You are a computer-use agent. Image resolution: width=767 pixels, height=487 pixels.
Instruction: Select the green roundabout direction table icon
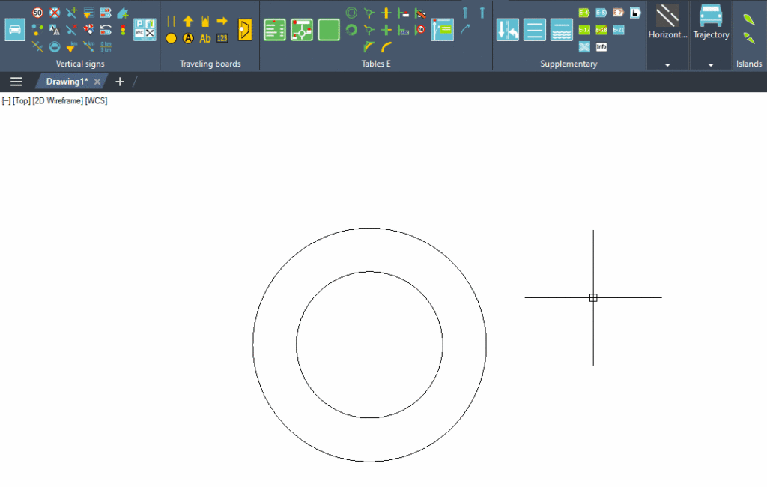click(302, 30)
